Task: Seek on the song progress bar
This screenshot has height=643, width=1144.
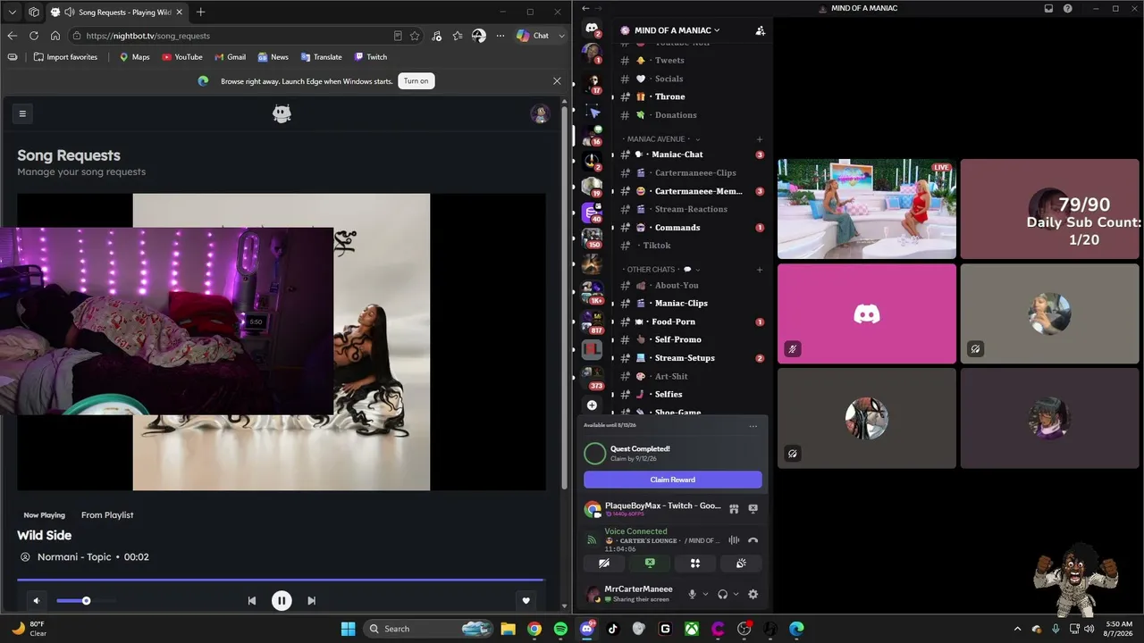Action: pyautogui.click(x=281, y=580)
